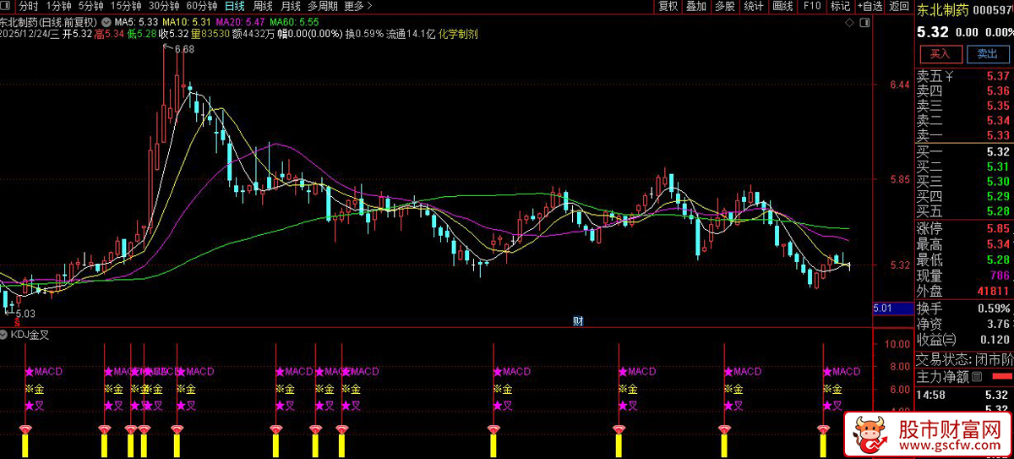Viewport: 1014px width, 459px height.
Task: Click 卖五 price 5.37
Action: (997, 76)
